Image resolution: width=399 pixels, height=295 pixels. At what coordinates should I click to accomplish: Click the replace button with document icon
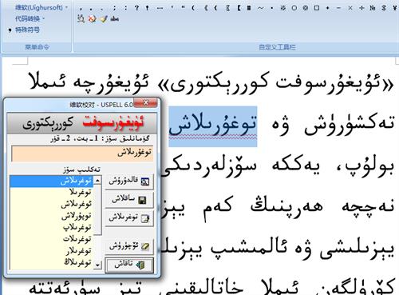(129, 218)
